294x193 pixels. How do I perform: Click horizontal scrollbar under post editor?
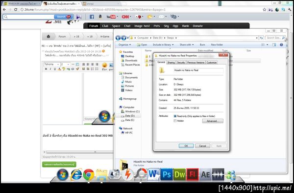(x=79, y=152)
